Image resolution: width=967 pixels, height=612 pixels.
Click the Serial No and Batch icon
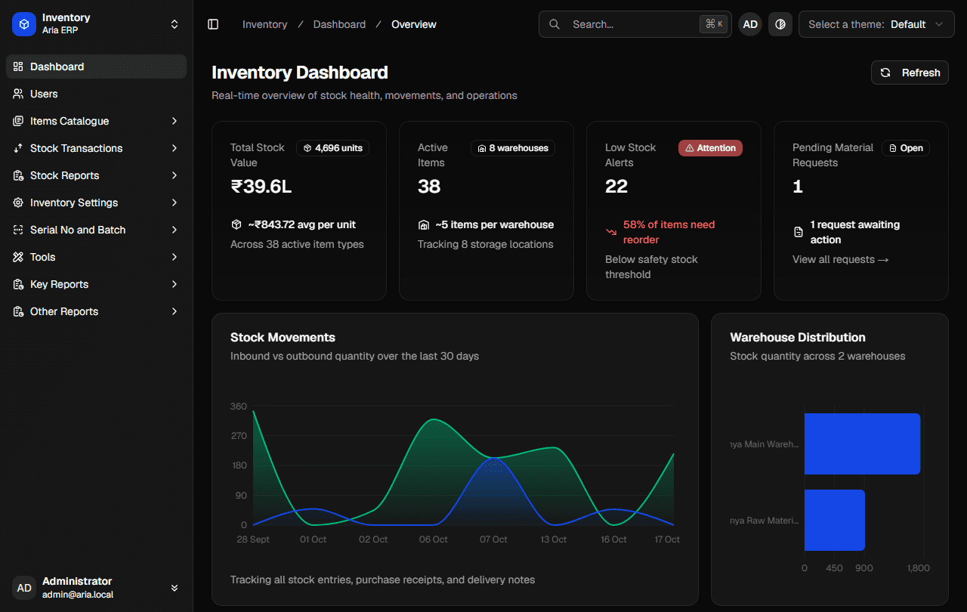pyautogui.click(x=18, y=230)
